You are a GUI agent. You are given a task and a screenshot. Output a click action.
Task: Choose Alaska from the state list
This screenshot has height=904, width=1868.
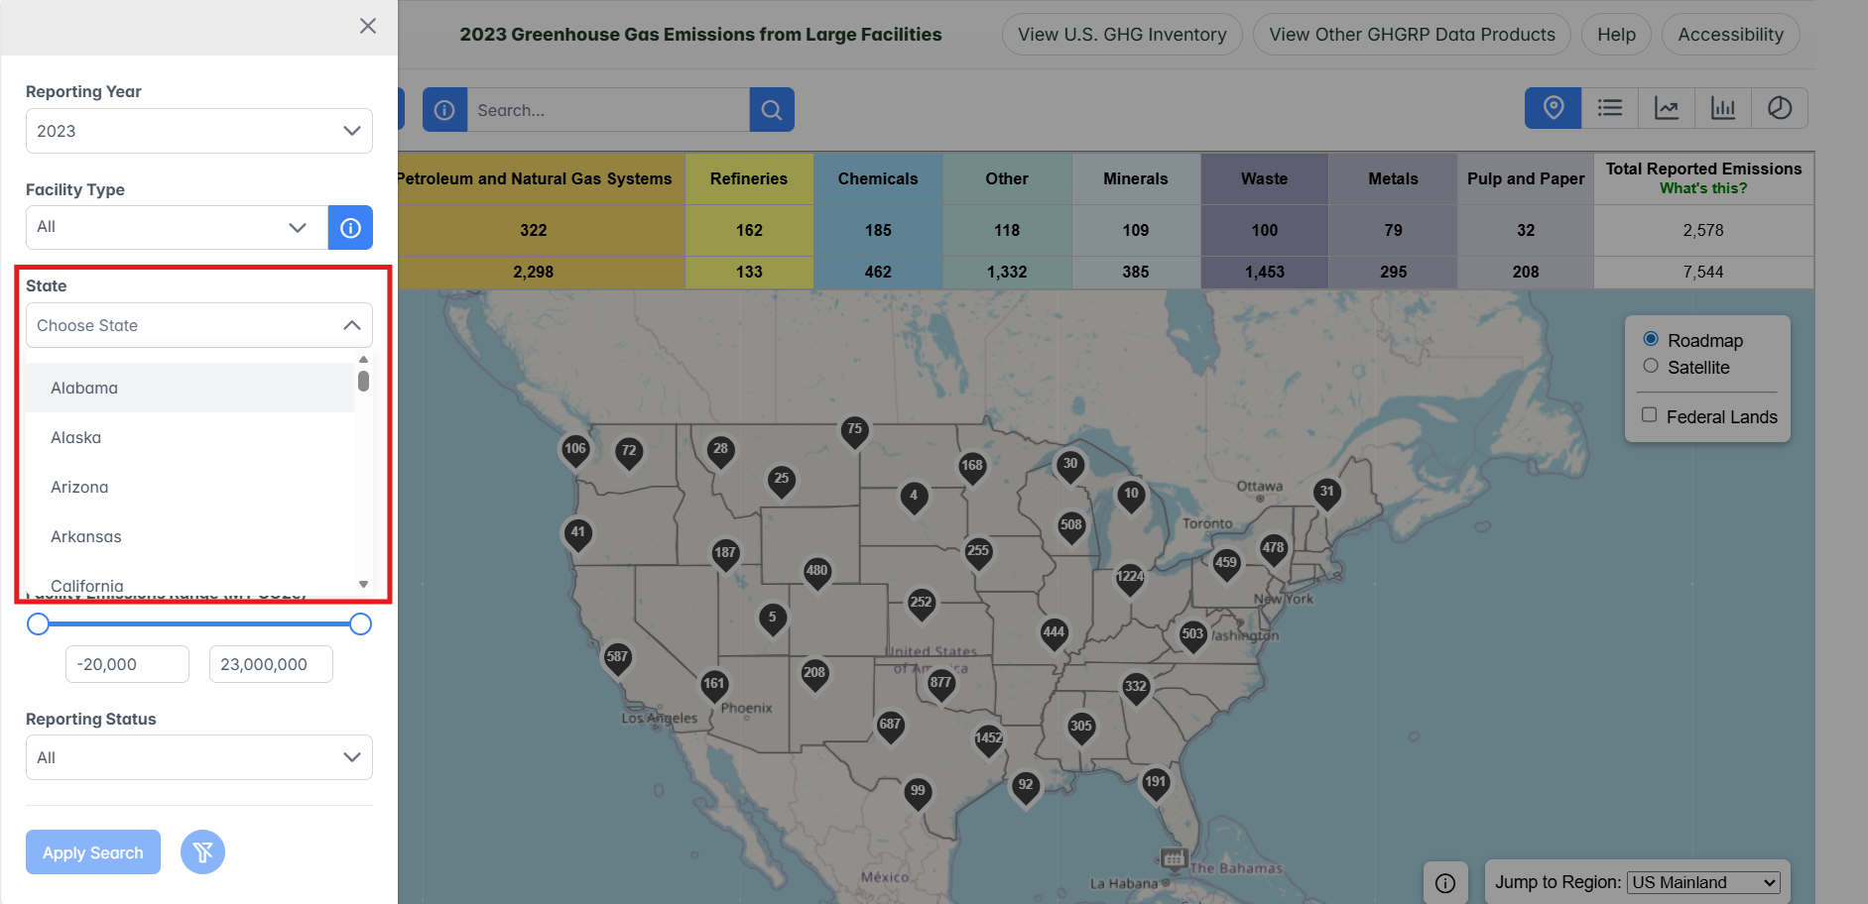click(76, 437)
